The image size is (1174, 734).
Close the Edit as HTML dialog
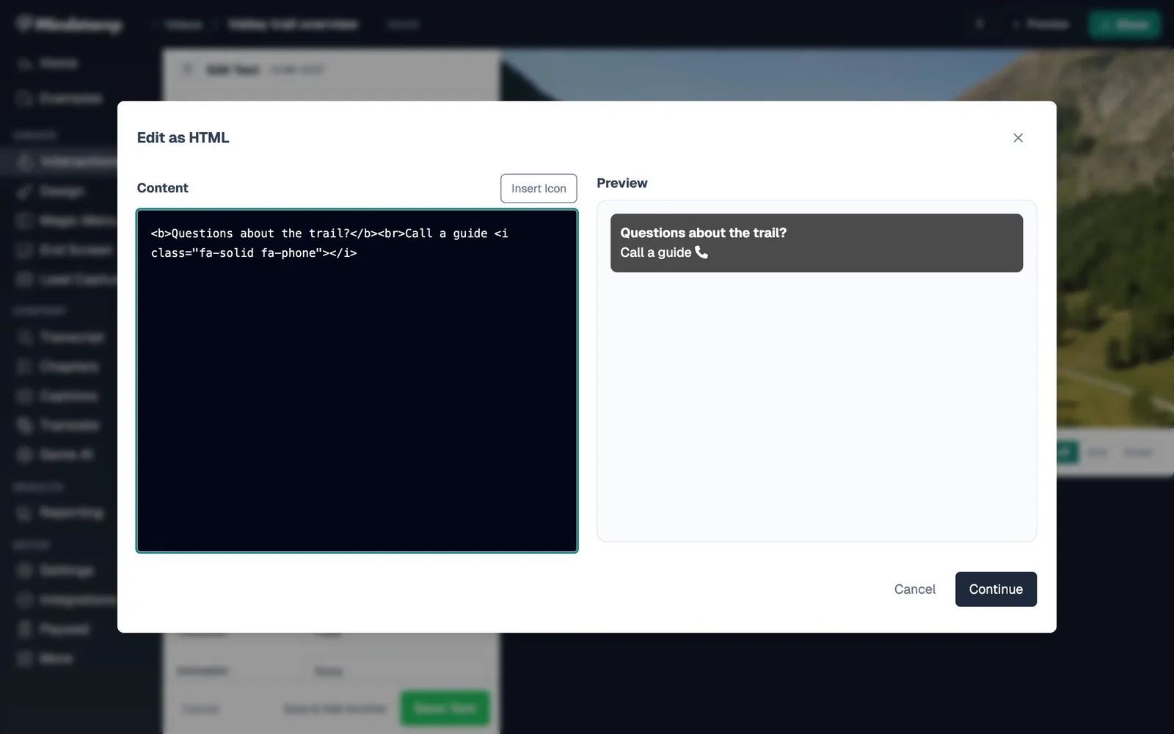coord(1018,138)
